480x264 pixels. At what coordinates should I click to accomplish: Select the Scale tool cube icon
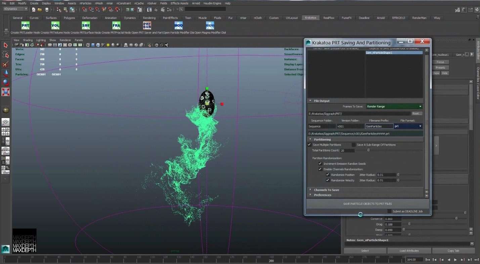[6, 92]
